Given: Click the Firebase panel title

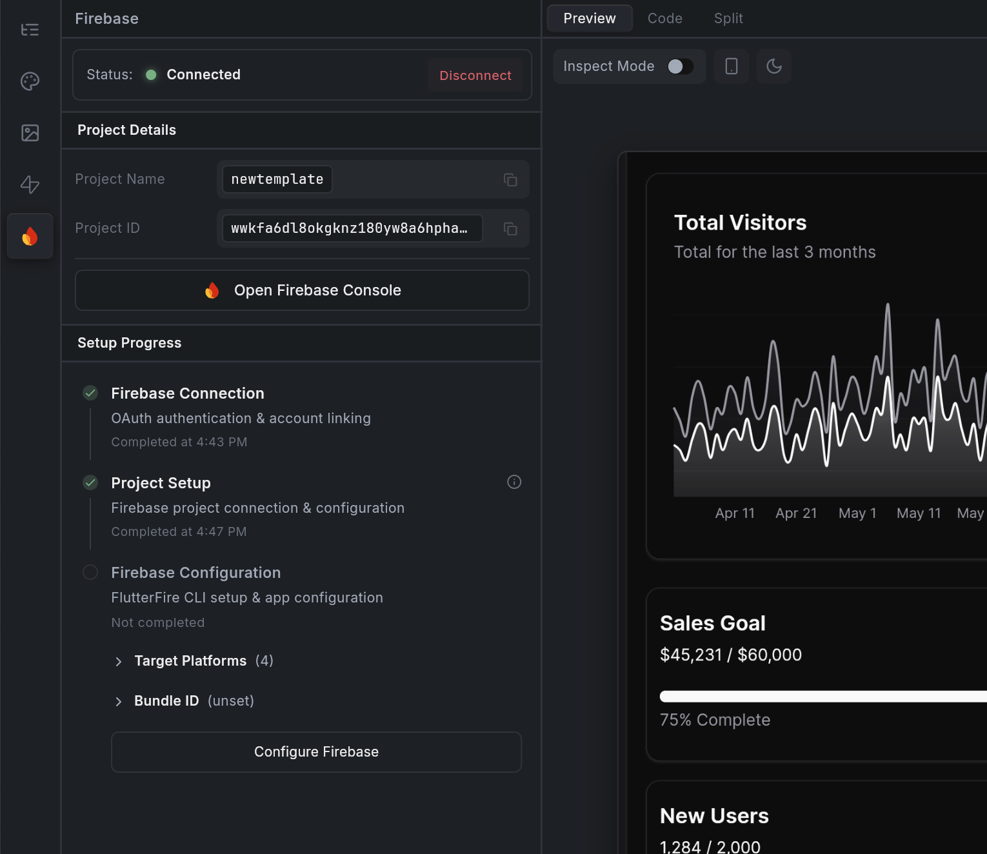Looking at the screenshot, I should click(106, 19).
